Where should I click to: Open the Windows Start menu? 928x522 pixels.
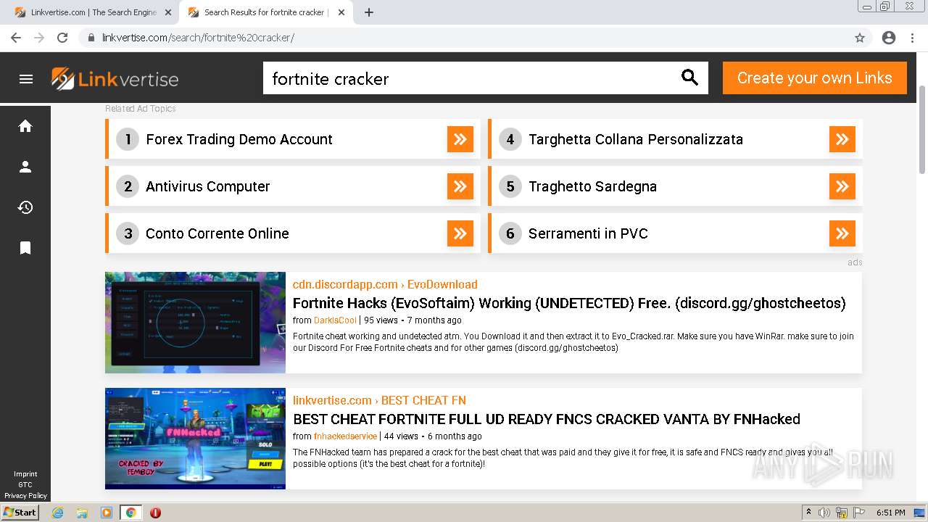tap(20, 512)
